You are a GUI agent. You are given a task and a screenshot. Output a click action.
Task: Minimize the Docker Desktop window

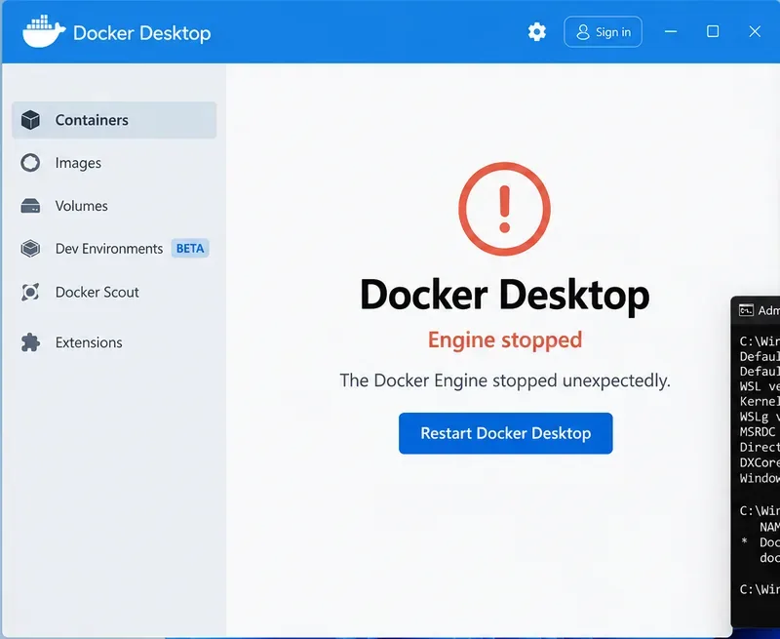coord(671,31)
